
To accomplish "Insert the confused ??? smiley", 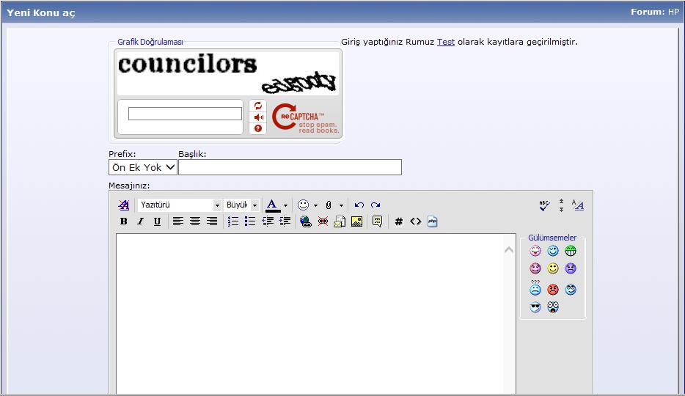I will 535,288.
